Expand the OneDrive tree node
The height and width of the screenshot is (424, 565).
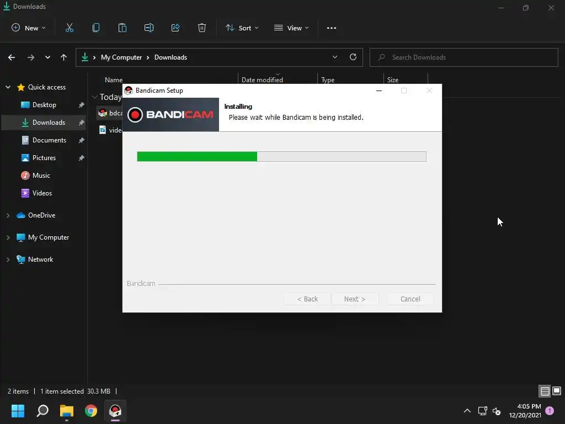8,215
